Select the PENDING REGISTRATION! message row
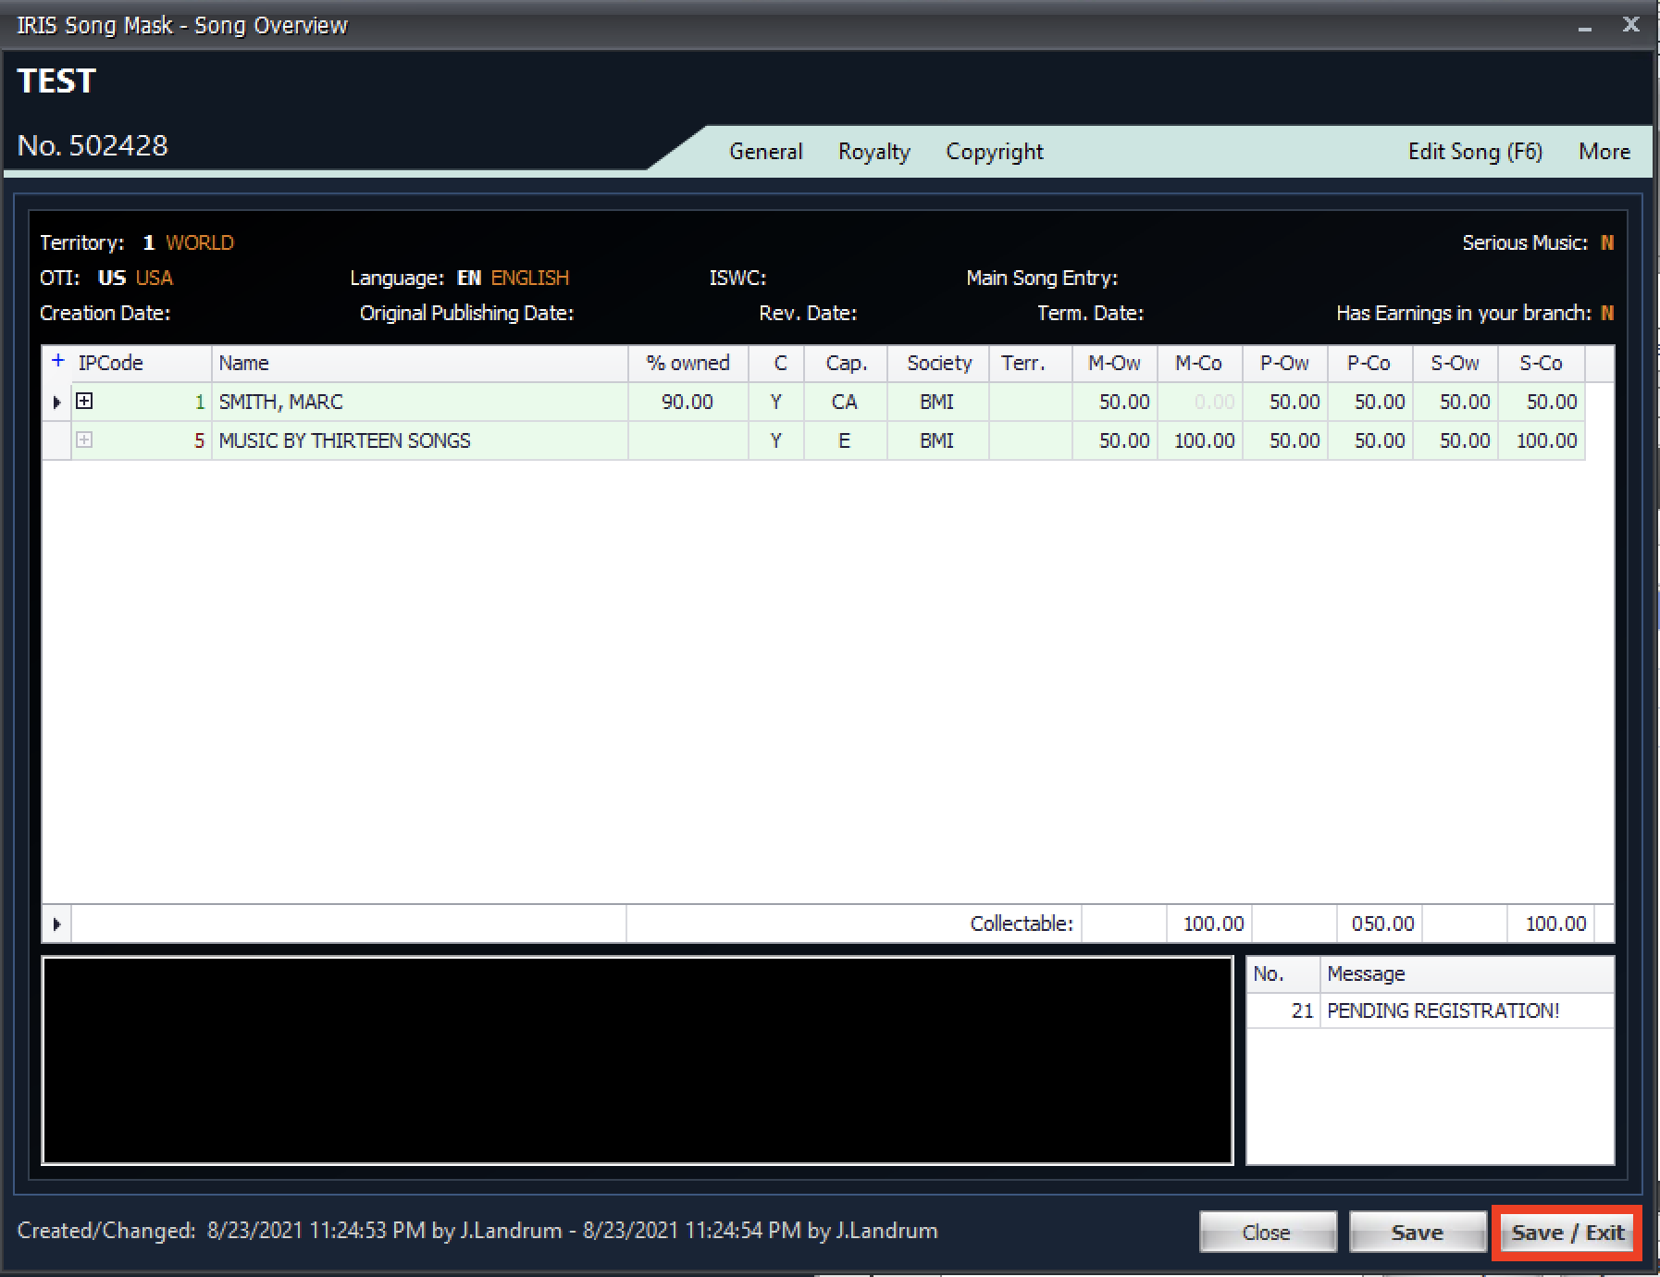The image size is (1660, 1277). click(1442, 1010)
